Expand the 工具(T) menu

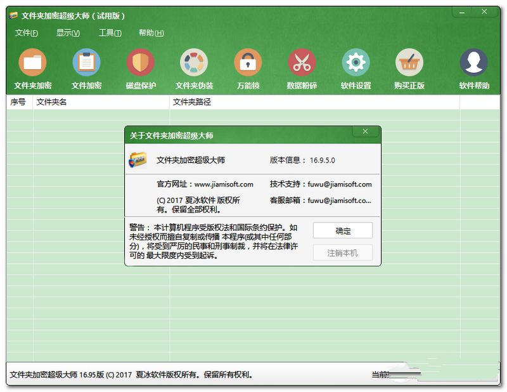point(109,33)
